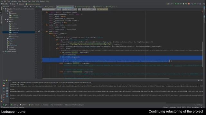Open Project panel settings gear
This screenshot has height=115, width=206.
click(30, 6)
